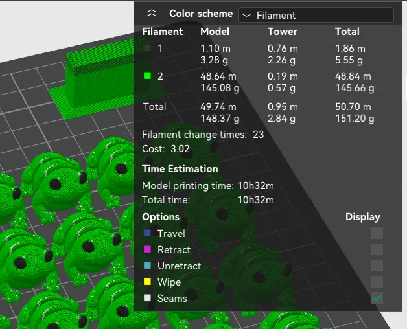Click the green Filament 2 swatch
407x329 pixels.
(x=147, y=76)
